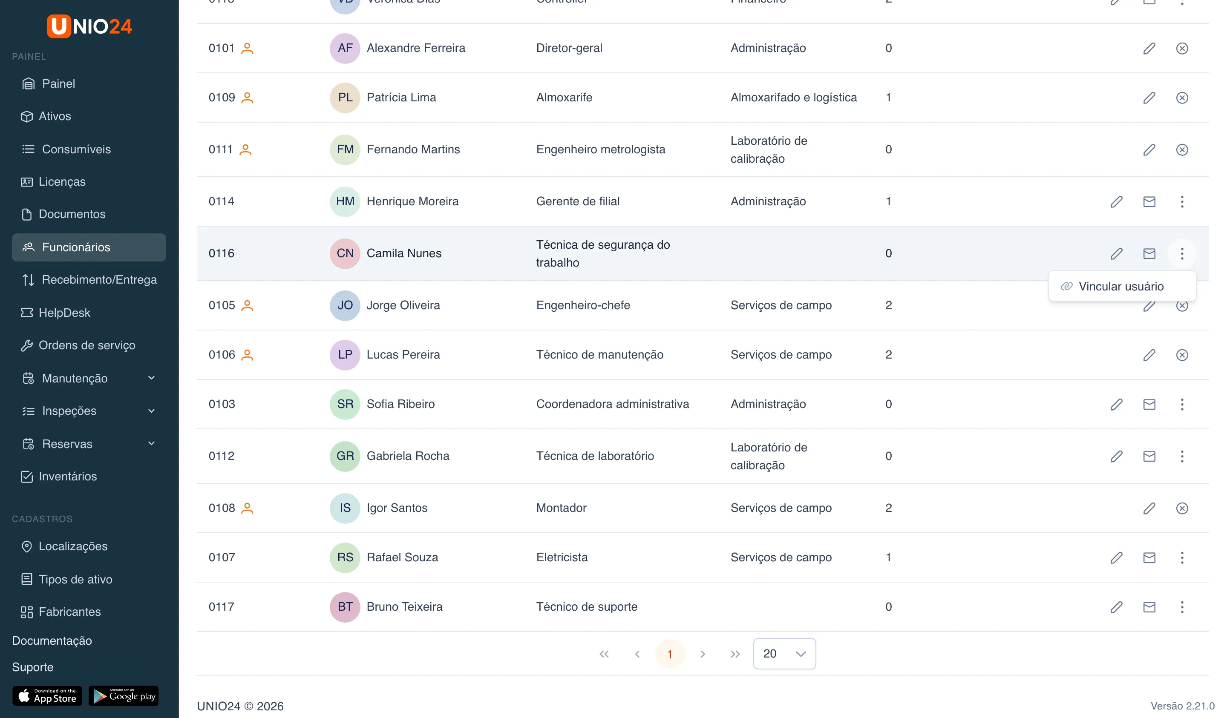Image resolution: width=1227 pixels, height=718 pixels.
Task: Open the Documentação link
Action: (x=52, y=640)
